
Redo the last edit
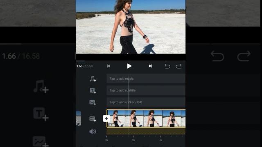click(178, 66)
